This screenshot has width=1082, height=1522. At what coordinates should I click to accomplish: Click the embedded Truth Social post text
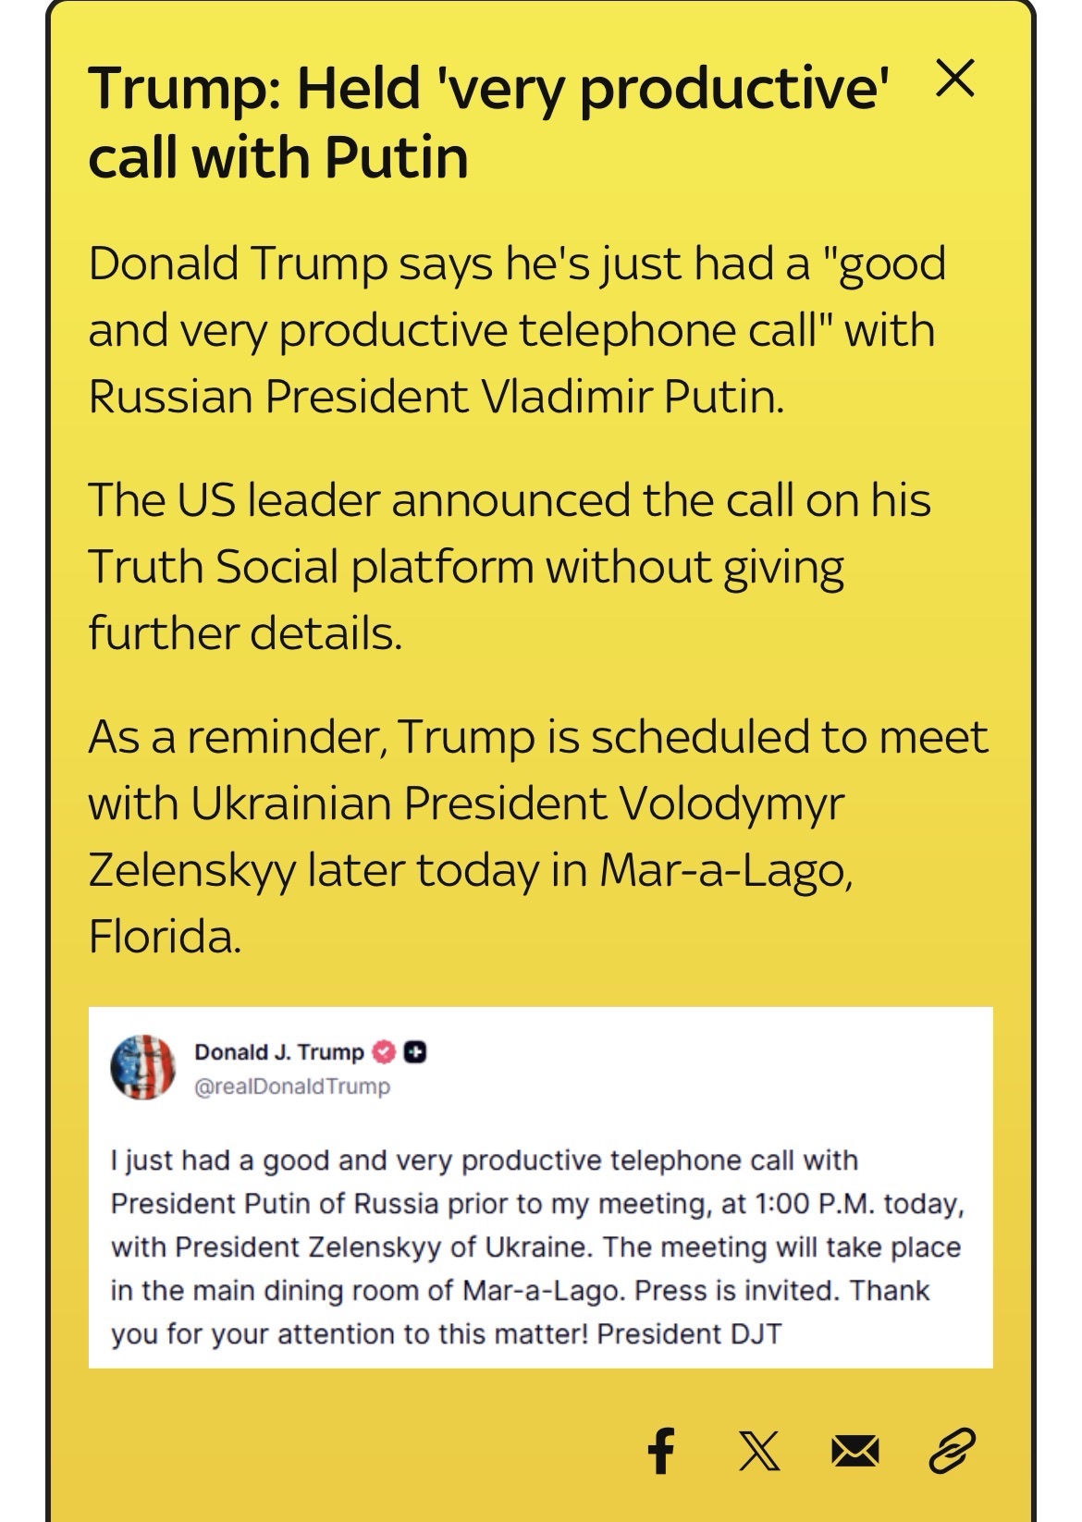[536, 1246]
